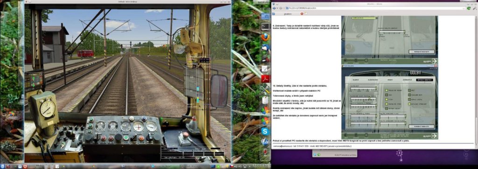The width and height of the screenshot is (478, 169).
Task: Click the terrain objects slider, third on left
Action: pyautogui.click(x=363, y=106)
